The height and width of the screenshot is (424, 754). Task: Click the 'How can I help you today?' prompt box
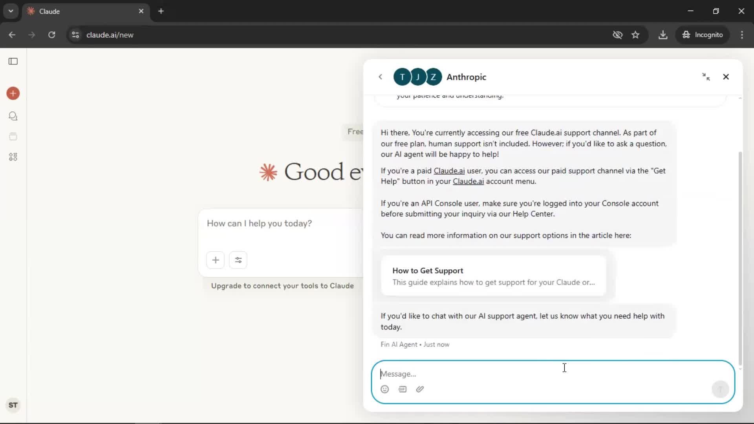pos(281,223)
